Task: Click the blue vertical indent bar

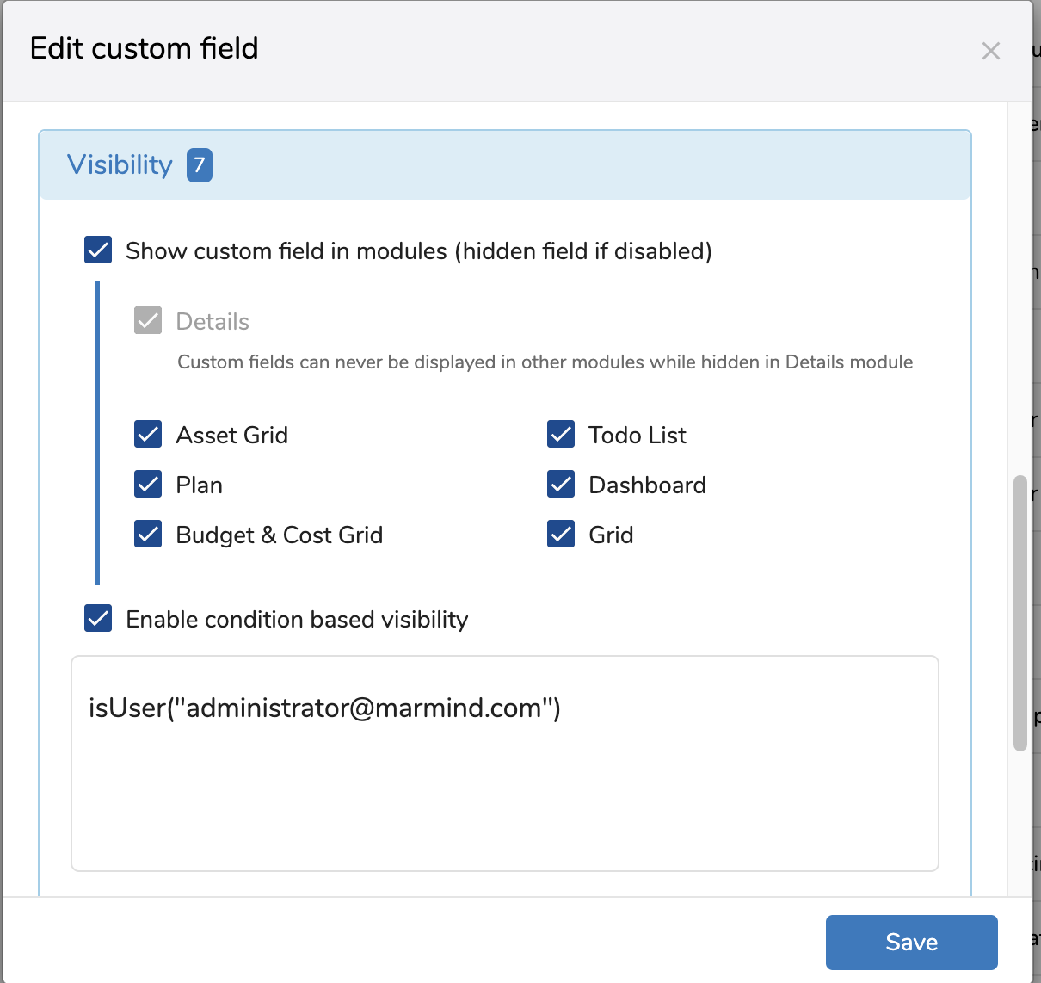Action: (97, 432)
